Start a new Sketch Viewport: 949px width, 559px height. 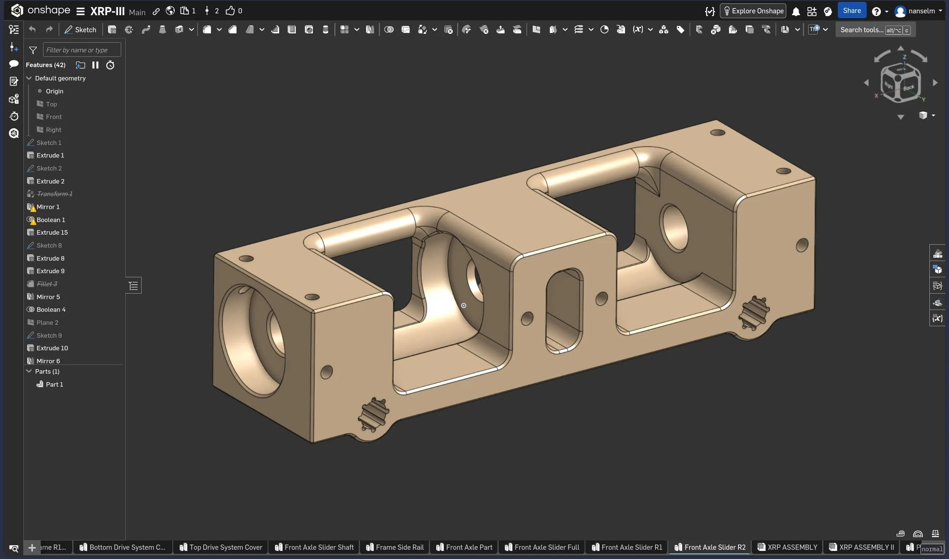[80, 30]
